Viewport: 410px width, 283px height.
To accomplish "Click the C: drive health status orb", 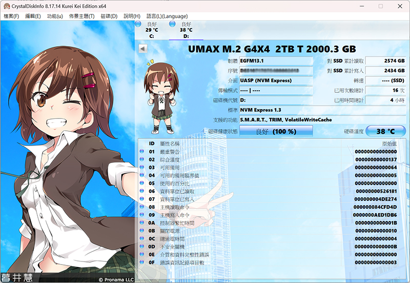I will (138, 24).
